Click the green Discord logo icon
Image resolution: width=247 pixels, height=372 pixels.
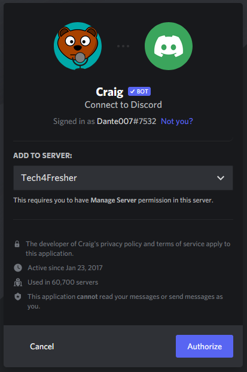(169, 46)
